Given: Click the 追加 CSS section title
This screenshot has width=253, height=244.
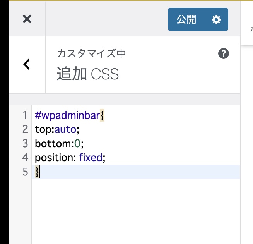Looking at the screenshot, I should click(87, 74).
